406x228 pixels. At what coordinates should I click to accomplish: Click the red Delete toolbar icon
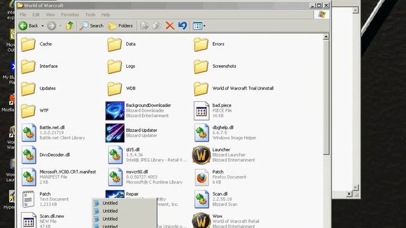click(x=170, y=26)
